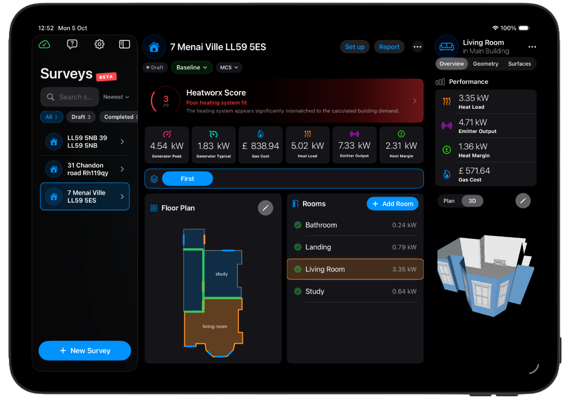Image resolution: width=568 pixels, height=401 pixels.
Task: Open the help question bubble icon
Action: [x=72, y=44]
